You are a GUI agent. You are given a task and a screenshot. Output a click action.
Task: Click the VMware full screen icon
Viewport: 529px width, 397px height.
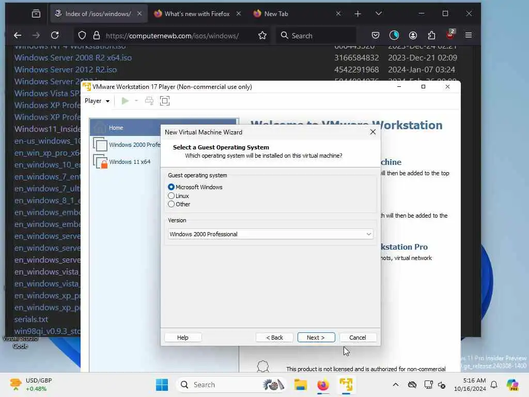165,101
